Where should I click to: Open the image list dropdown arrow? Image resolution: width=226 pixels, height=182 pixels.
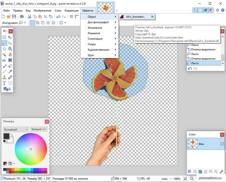coord(117,10)
